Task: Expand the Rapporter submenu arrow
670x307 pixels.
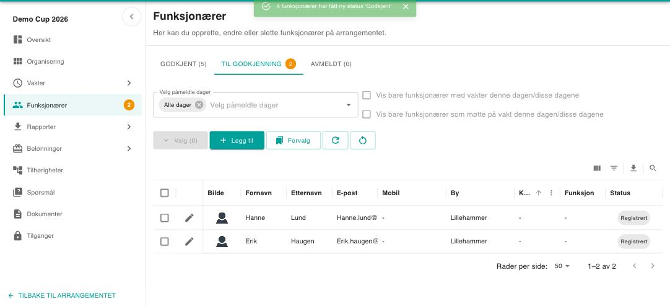Action: 129,127
